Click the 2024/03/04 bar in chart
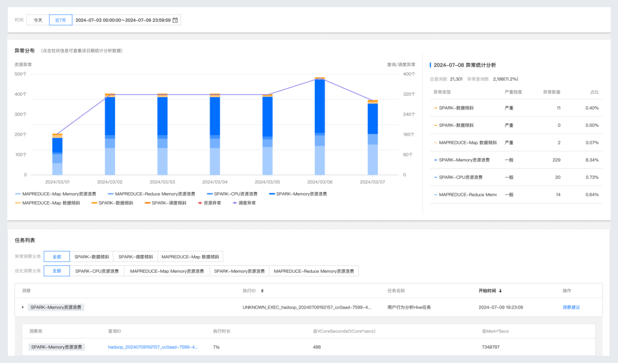This screenshot has height=363, width=618. point(215,134)
